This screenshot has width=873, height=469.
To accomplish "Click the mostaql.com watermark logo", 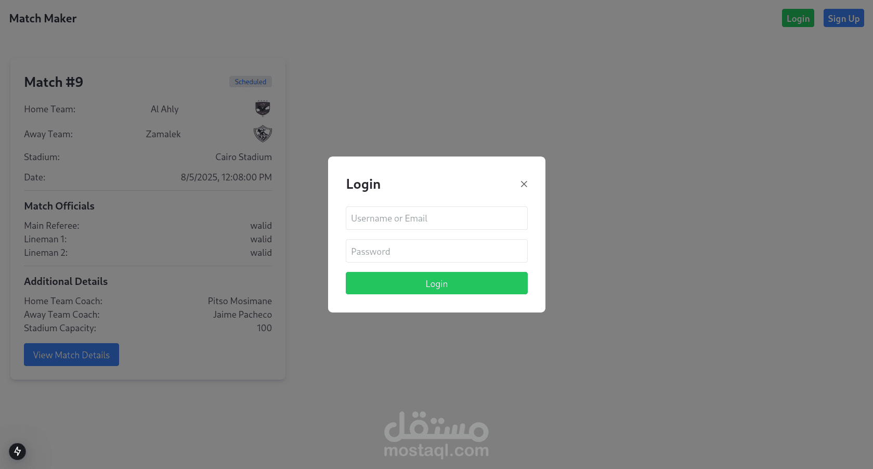I will pyautogui.click(x=436, y=435).
